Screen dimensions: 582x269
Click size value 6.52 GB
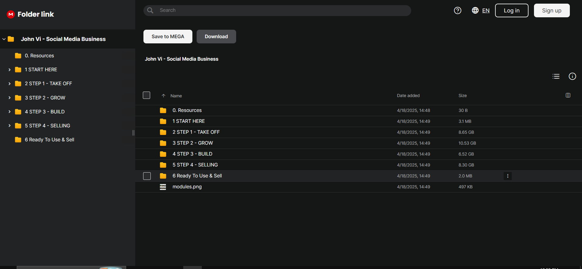tap(466, 154)
